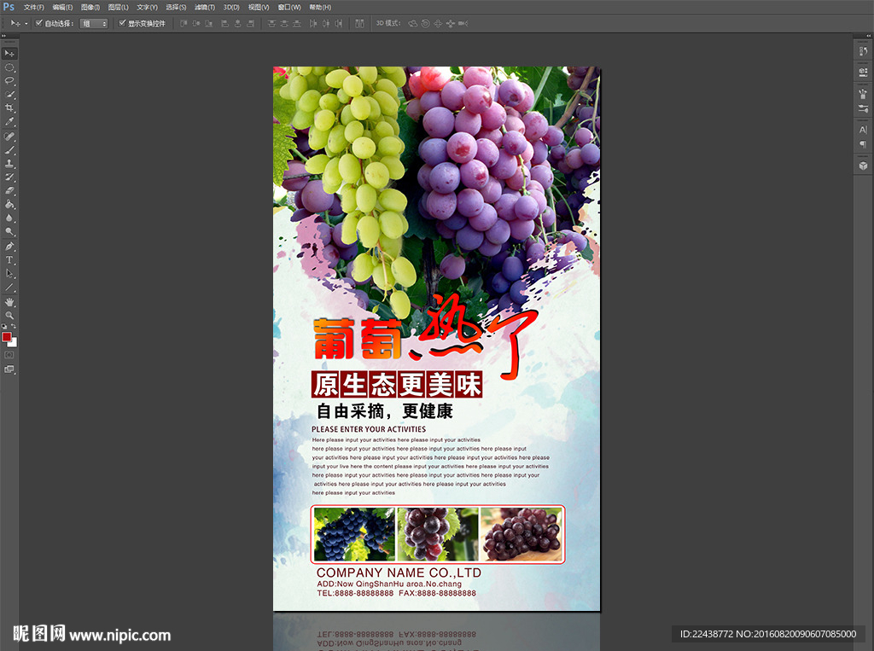Viewport: 874px width, 651px height.
Task: Click the 3D rotate mode icon
Action: click(x=413, y=23)
